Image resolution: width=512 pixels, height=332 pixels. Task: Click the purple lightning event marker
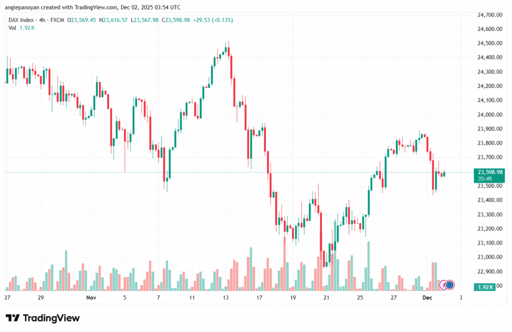(442, 285)
